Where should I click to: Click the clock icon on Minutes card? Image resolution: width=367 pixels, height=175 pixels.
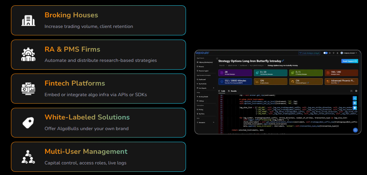point(222,81)
